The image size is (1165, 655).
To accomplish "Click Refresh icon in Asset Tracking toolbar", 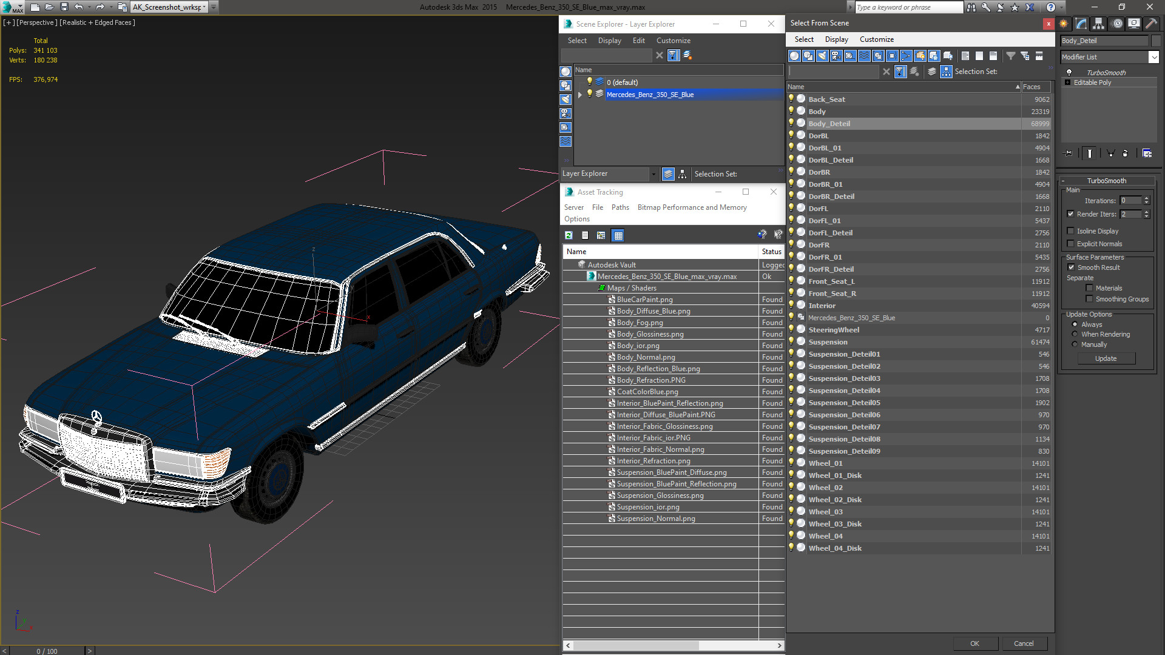I will click(569, 235).
